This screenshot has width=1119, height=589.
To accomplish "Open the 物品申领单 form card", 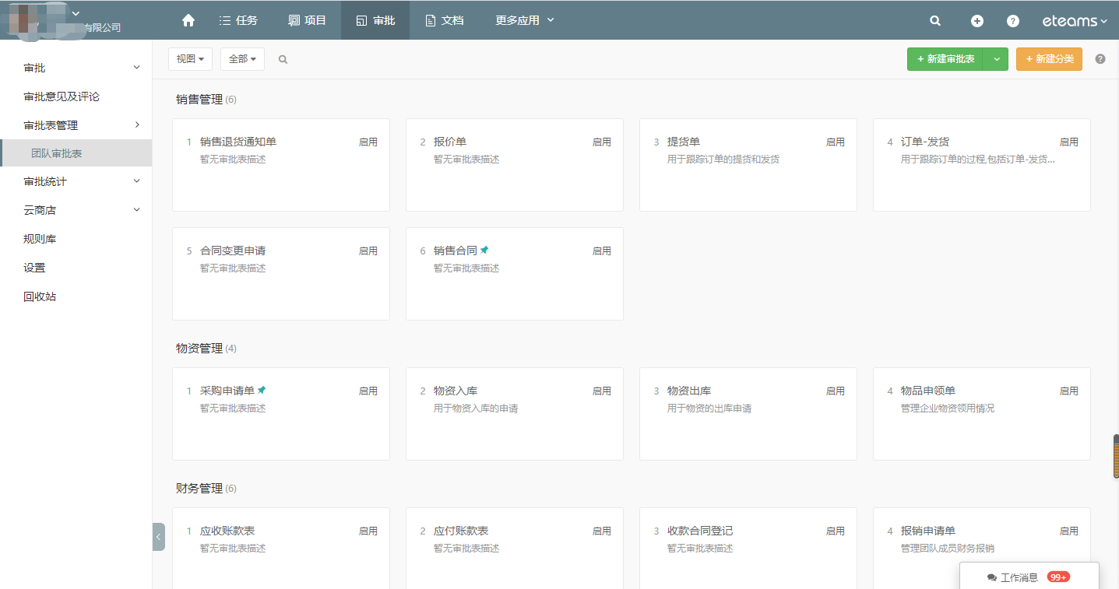I will click(982, 414).
